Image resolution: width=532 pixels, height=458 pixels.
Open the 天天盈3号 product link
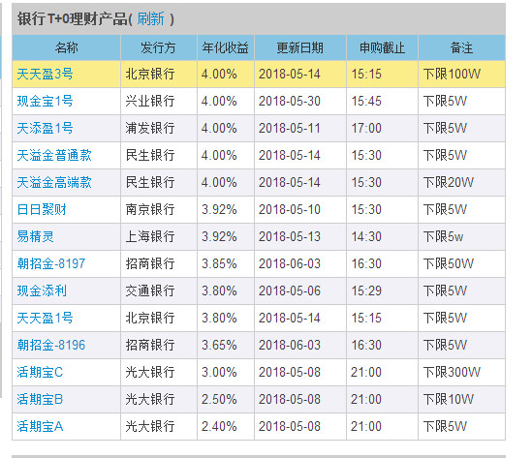[45, 74]
